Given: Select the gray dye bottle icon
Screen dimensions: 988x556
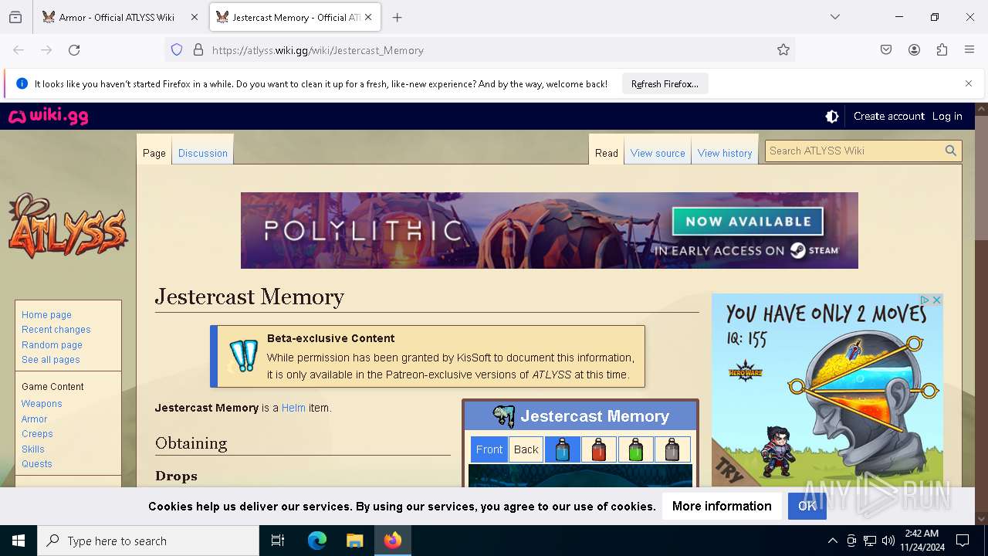Looking at the screenshot, I should (672, 449).
